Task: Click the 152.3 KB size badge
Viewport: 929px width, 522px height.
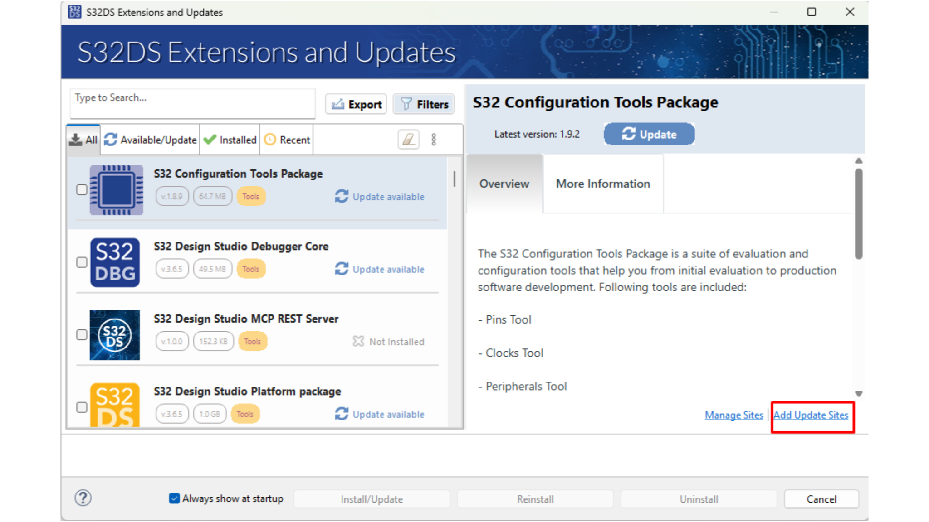Action: (x=213, y=341)
